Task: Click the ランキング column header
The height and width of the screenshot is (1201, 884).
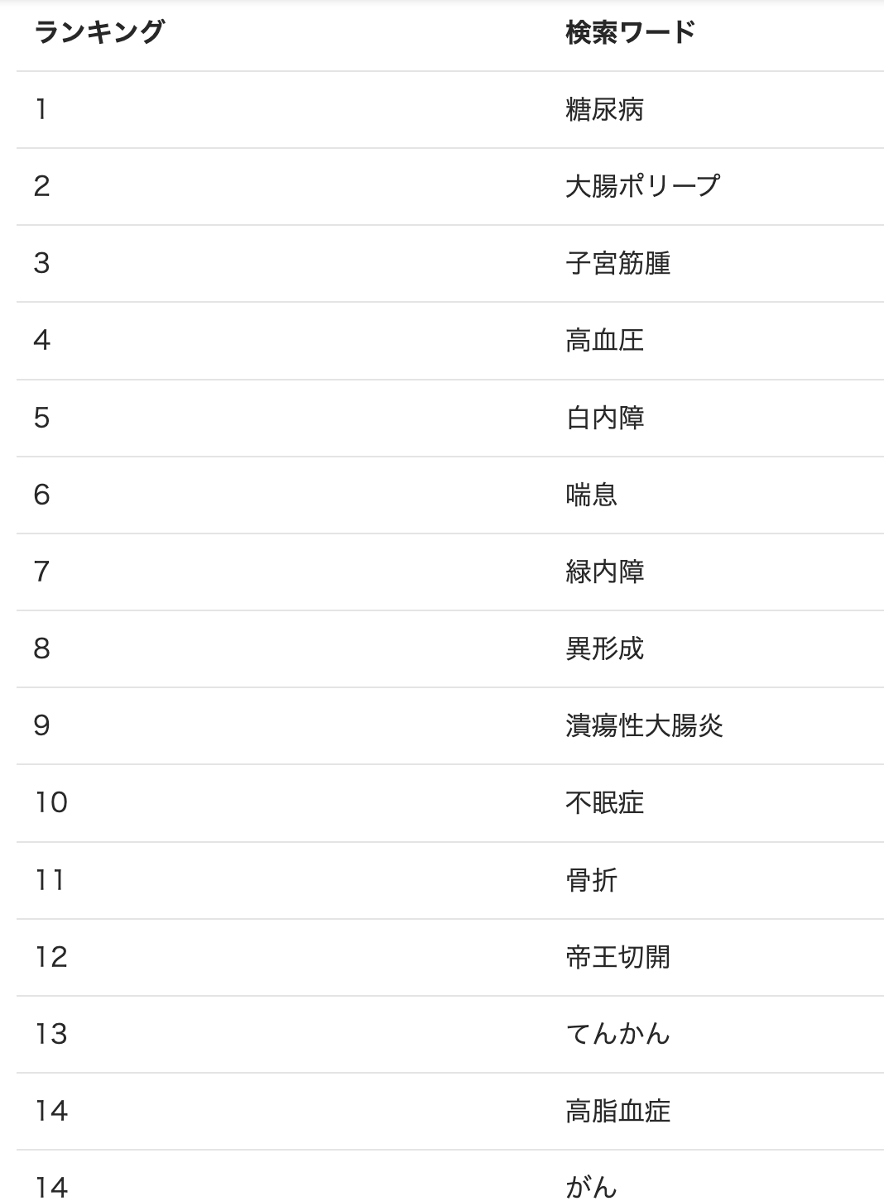Action: tap(99, 33)
